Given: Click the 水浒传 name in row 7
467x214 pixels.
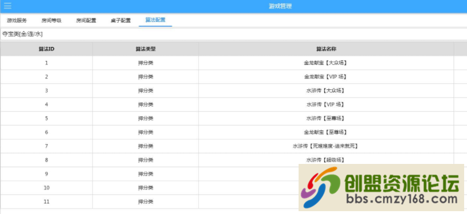Looking at the screenshot, I should pos(326,146).
